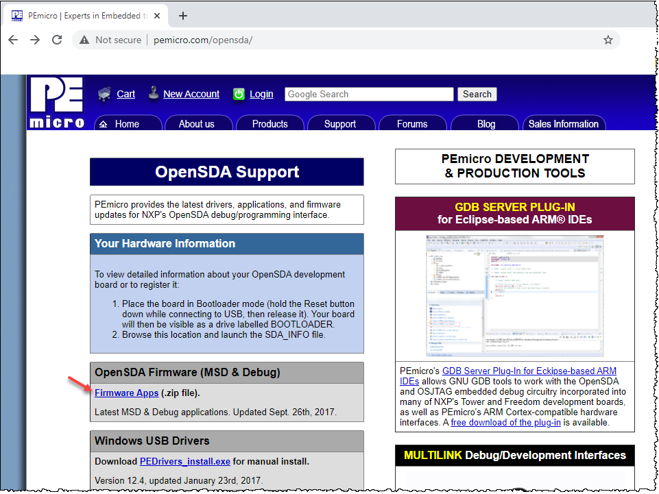The height and width of the screenshot is (494, 659).
Task: Click the green Login icon
Action: [x=239, y=93]
